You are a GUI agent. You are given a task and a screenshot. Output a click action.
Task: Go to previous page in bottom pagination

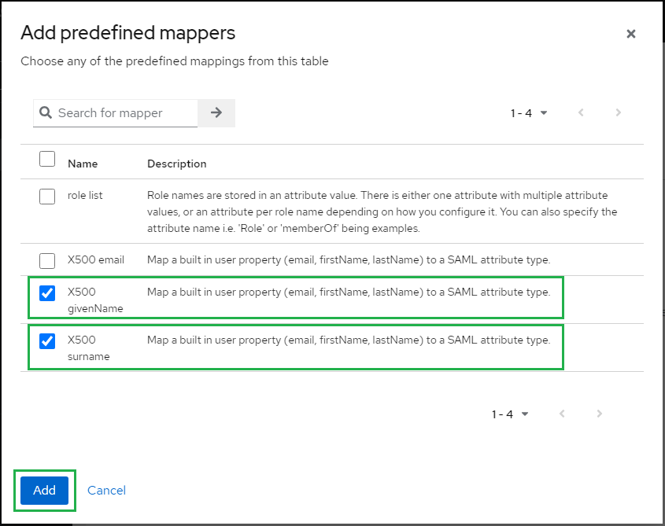[562, 414]
